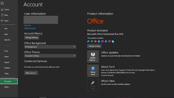Screen dimensions: 174x98
Task: Click the Excel app icon
Action: click(x=92, y=41)
